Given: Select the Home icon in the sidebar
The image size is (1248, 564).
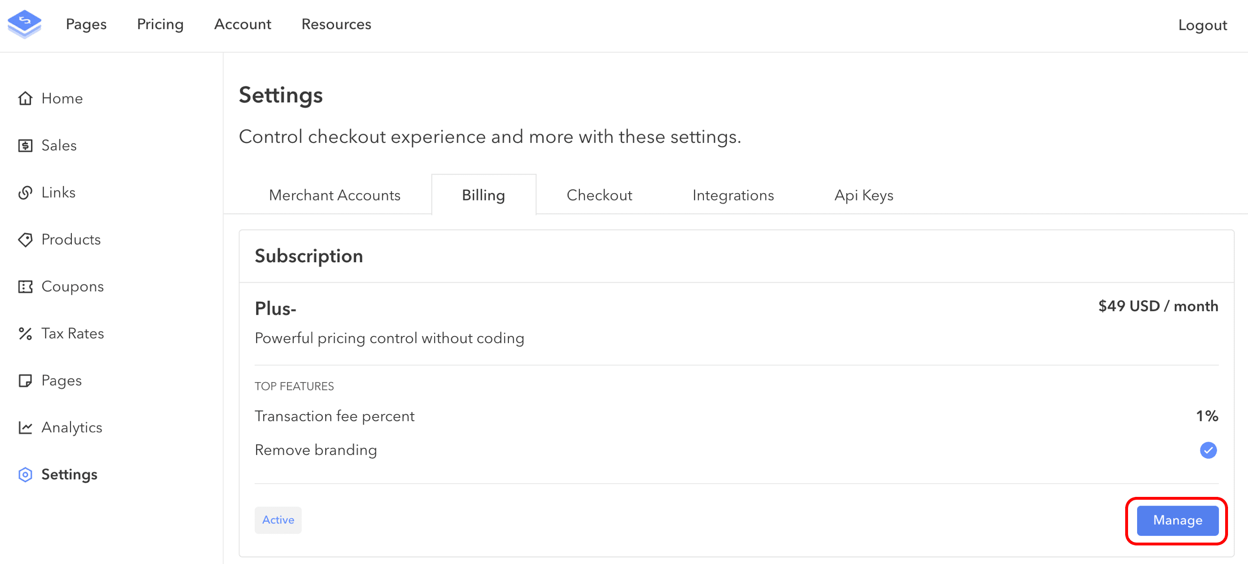Looking at the screenshot, I should click(26, 99).
